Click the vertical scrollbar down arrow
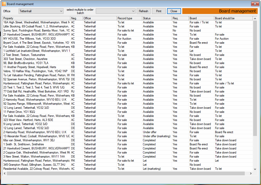Screen dimensions: 261x185 (x=255, y=169)
